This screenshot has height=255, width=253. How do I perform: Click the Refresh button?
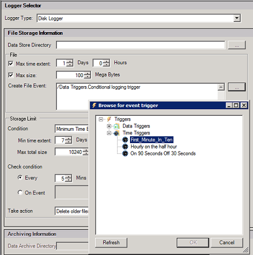pyautogui.click(x=111, y=243)
